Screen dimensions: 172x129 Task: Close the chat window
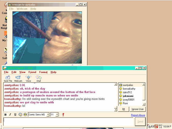pos(144,68)
